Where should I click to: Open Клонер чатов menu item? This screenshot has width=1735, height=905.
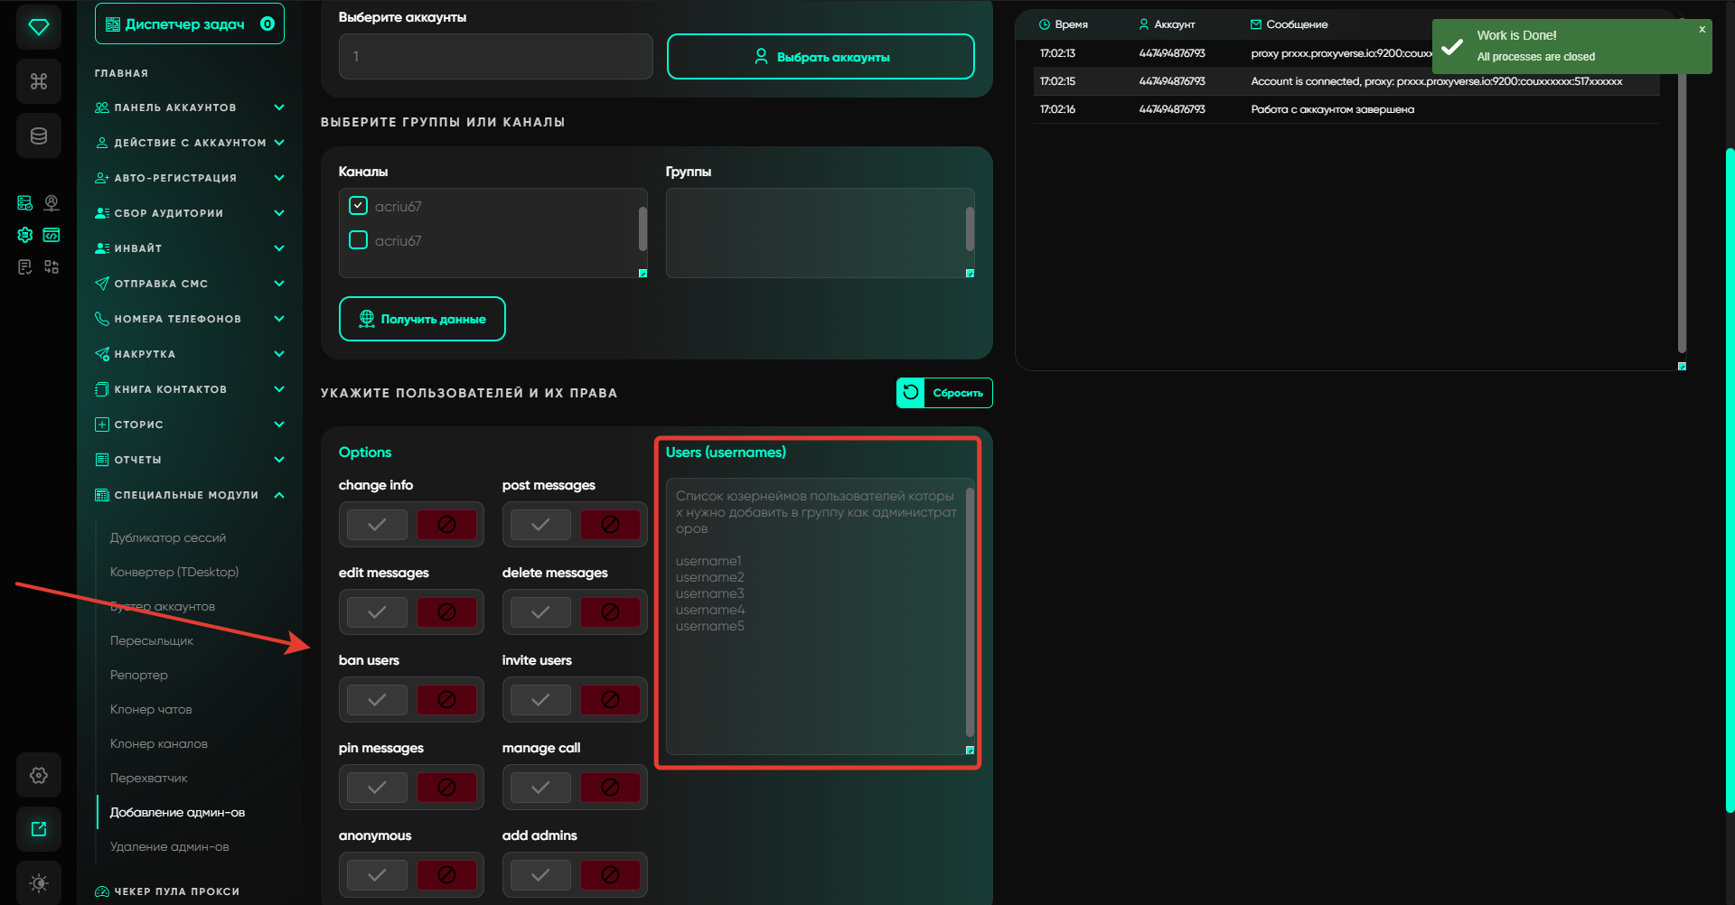click(151, 709)
